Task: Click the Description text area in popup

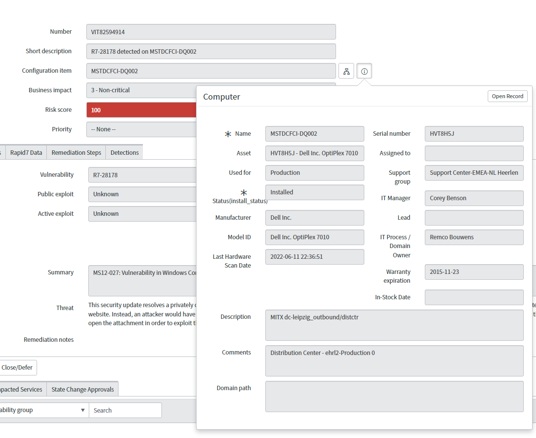Action: coord(394,325)
